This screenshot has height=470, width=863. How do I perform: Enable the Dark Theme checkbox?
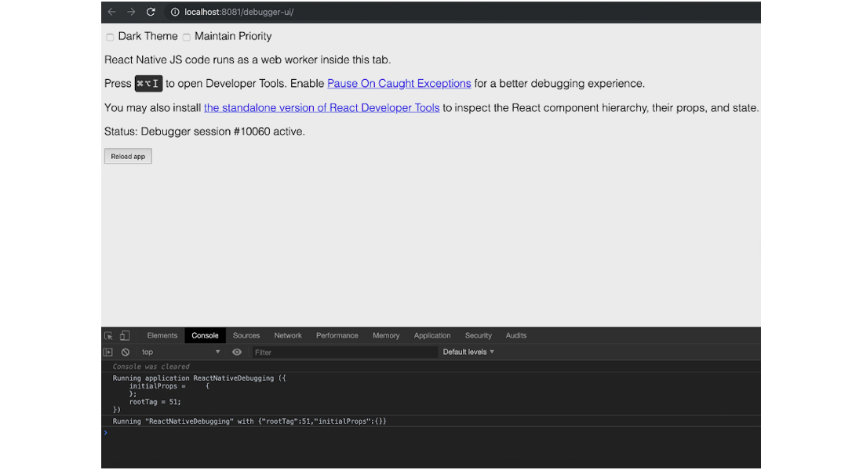[x=110, y=38]
